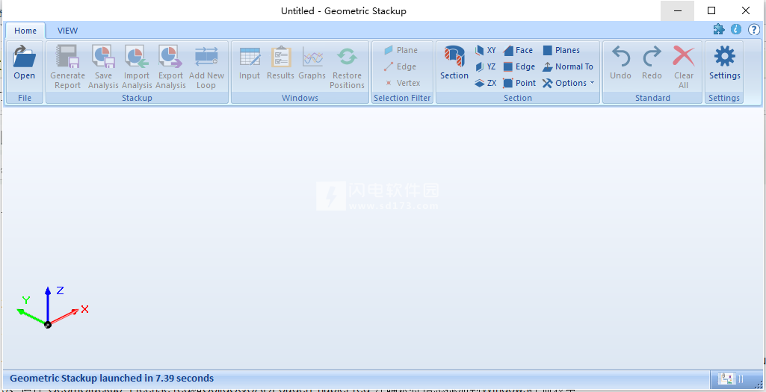Click the XYZ axis triad origin

point(47,325)
